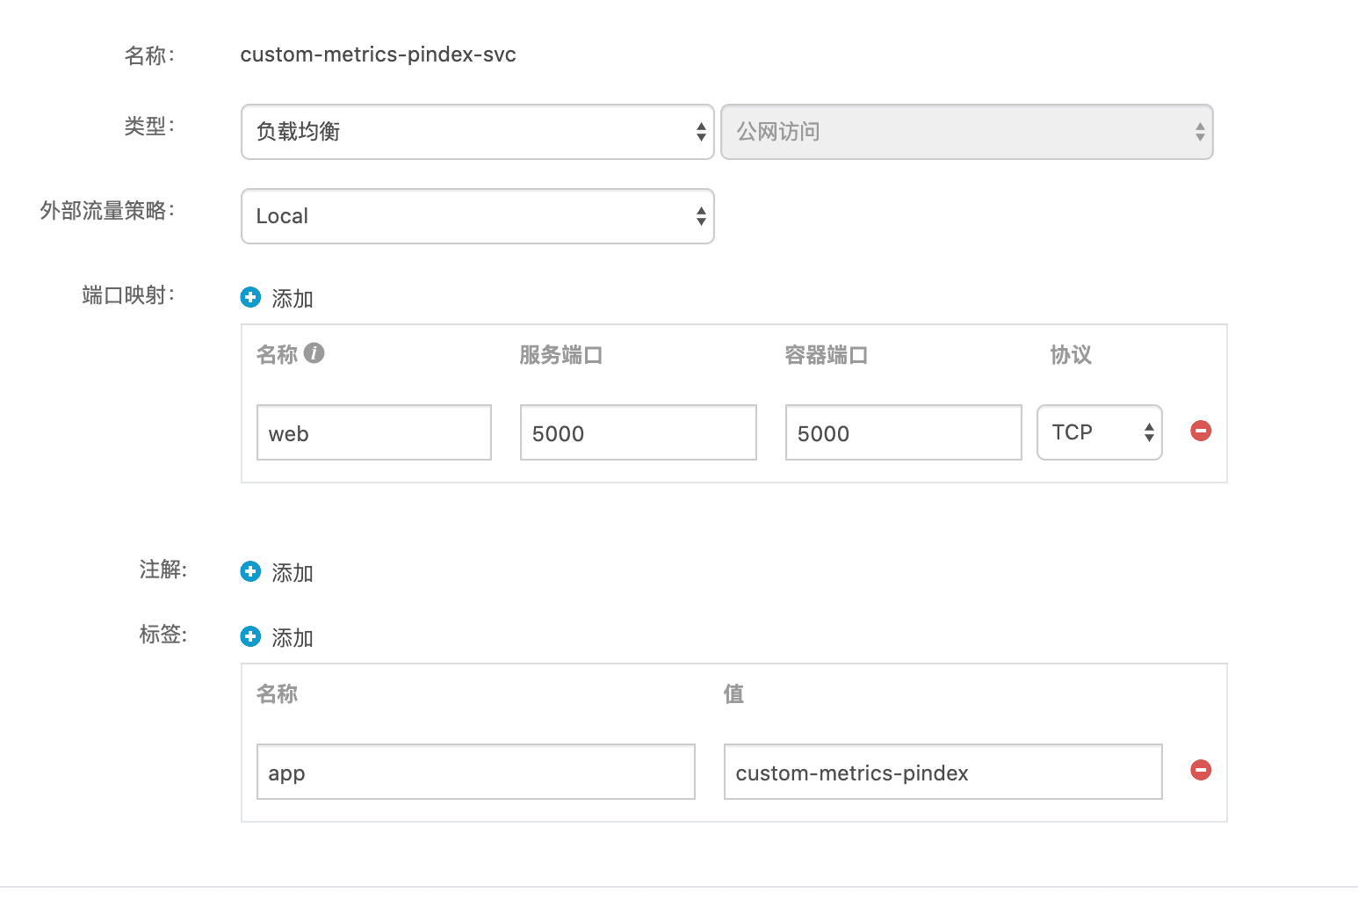1358x907 pixels.
Task: Delete the app label row using red minus icon
Action: tap(1200, 770)
